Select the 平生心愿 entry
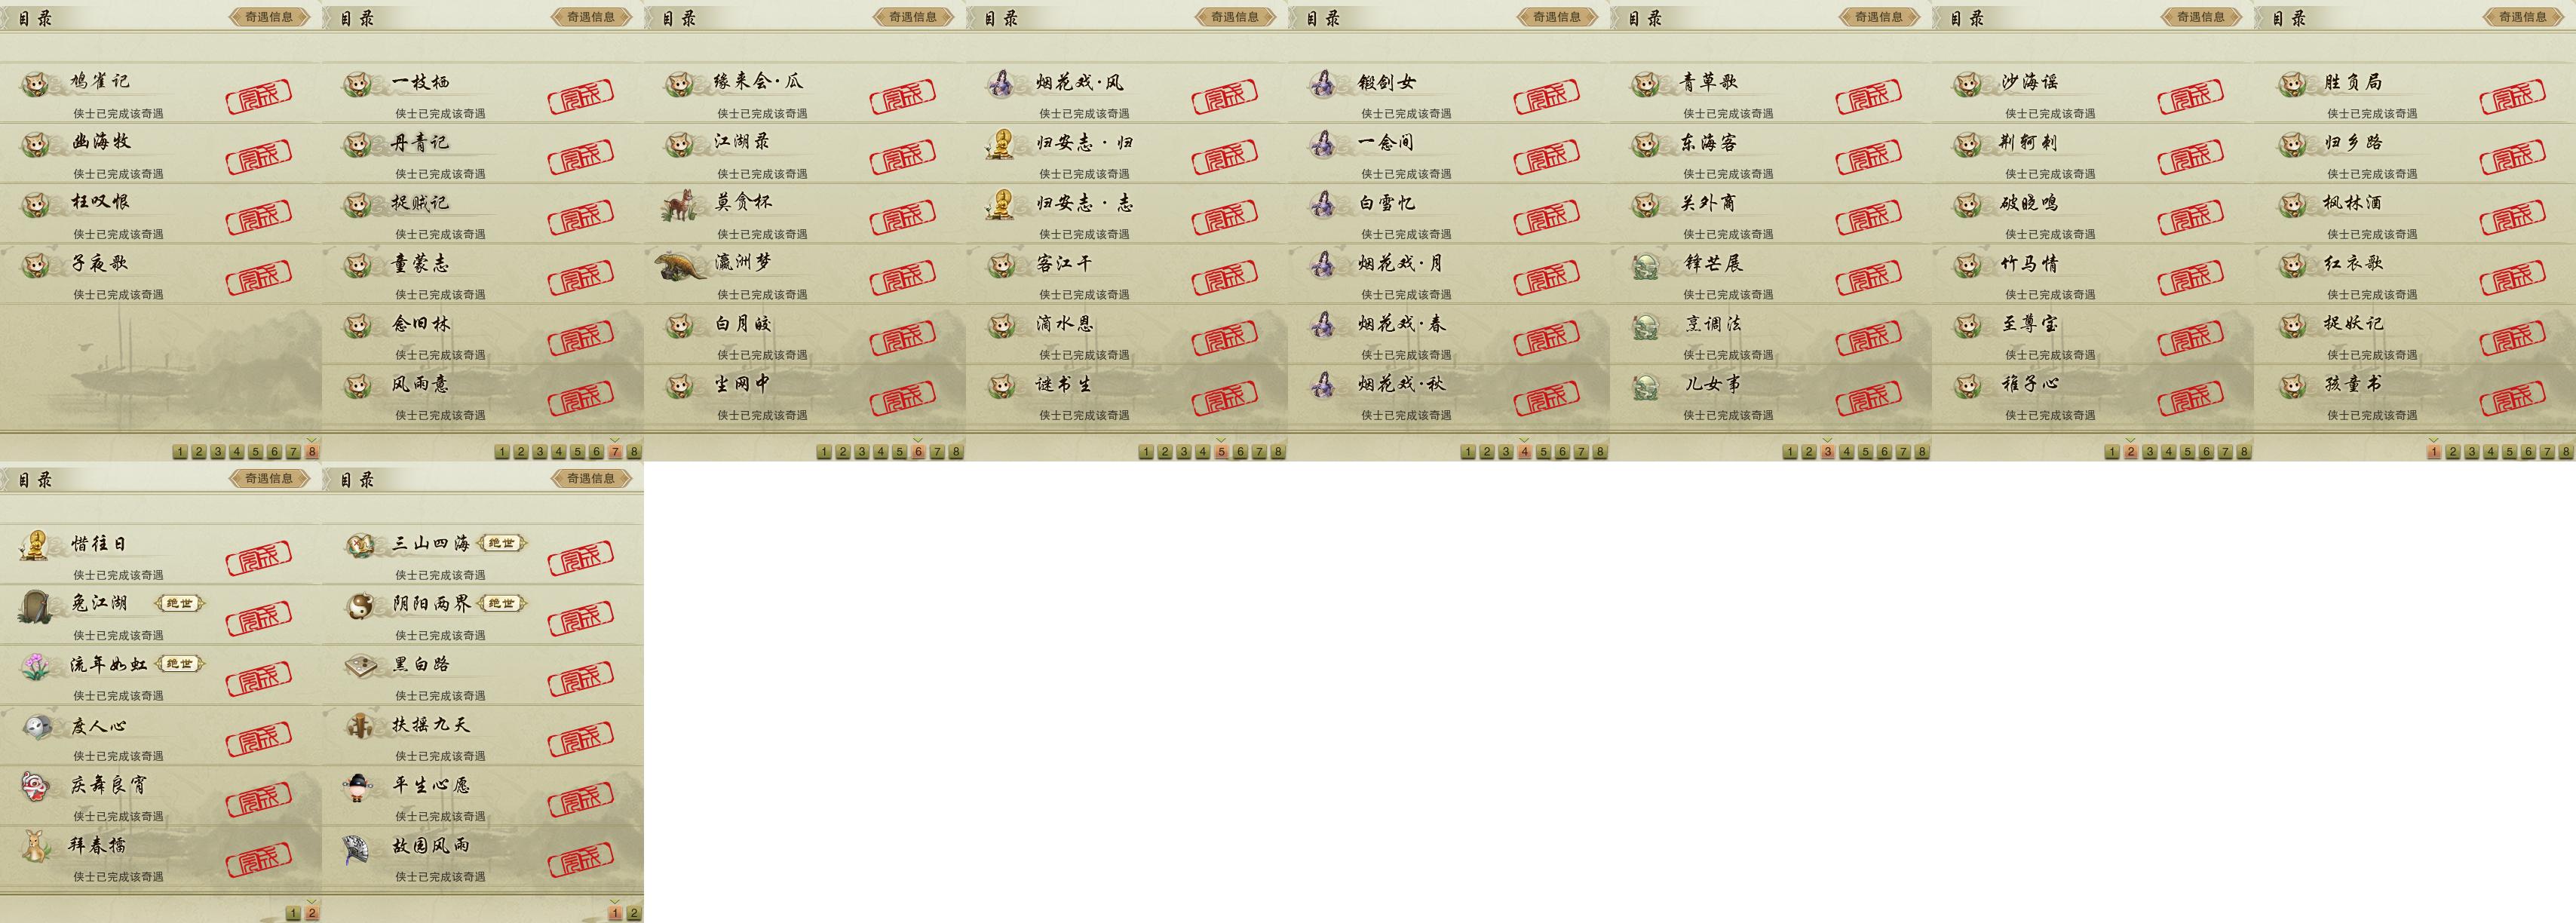 (483, 796)
